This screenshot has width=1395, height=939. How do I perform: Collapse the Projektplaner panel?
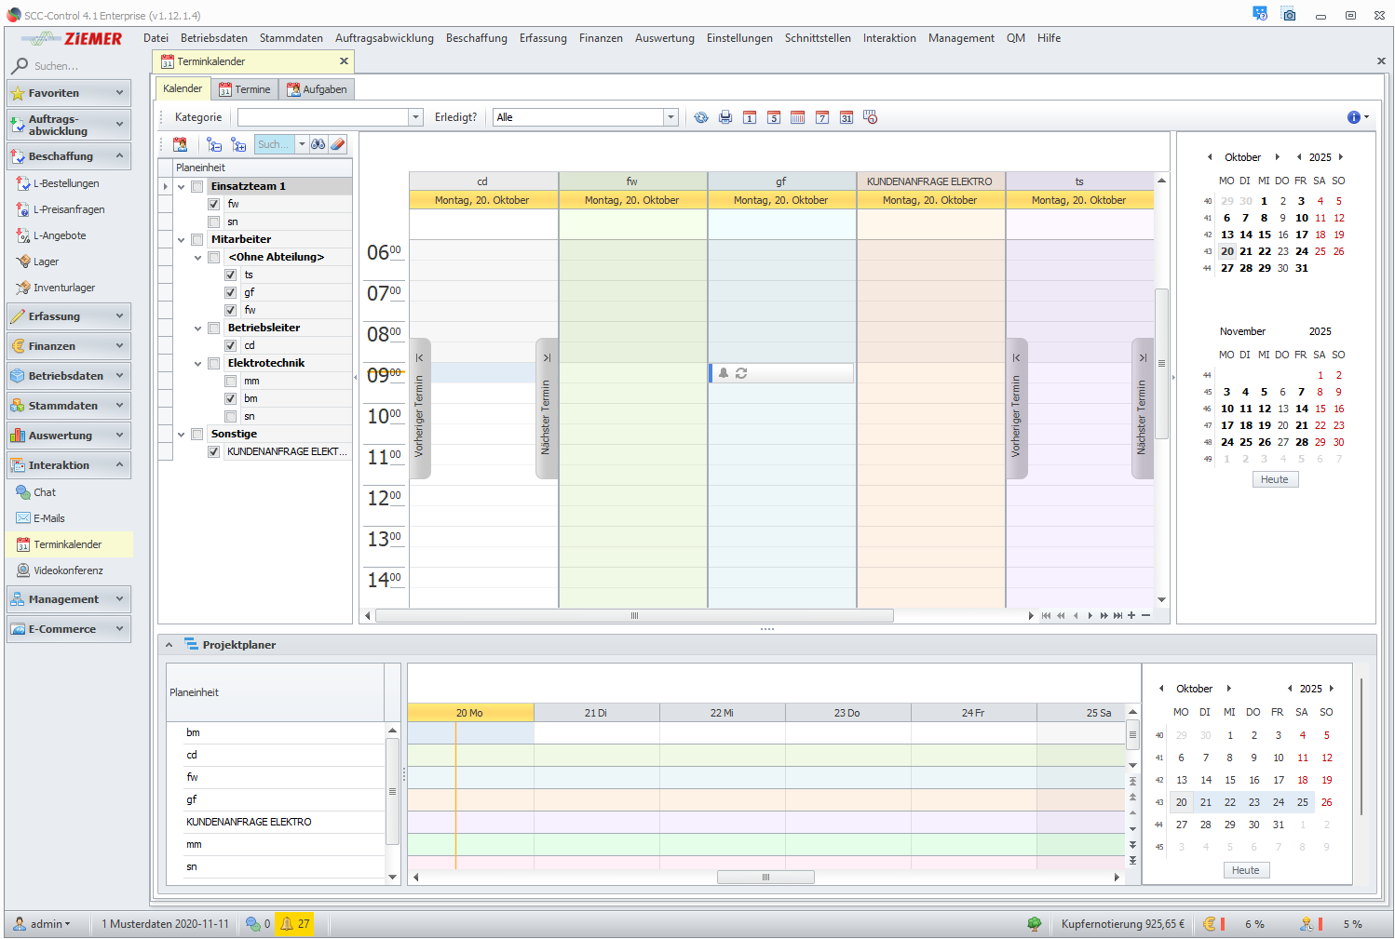point(169,645)
